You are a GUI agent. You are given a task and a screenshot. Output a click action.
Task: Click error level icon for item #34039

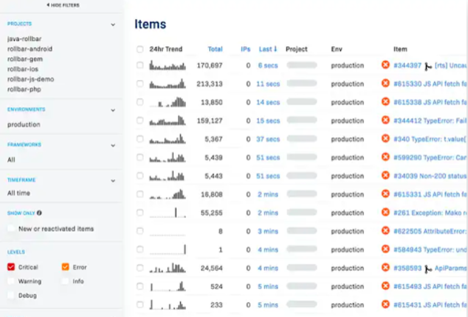coord(385,175)
